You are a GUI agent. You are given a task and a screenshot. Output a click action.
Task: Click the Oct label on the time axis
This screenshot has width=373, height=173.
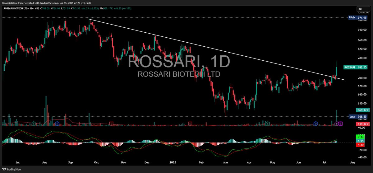click(x=96, y=162)
